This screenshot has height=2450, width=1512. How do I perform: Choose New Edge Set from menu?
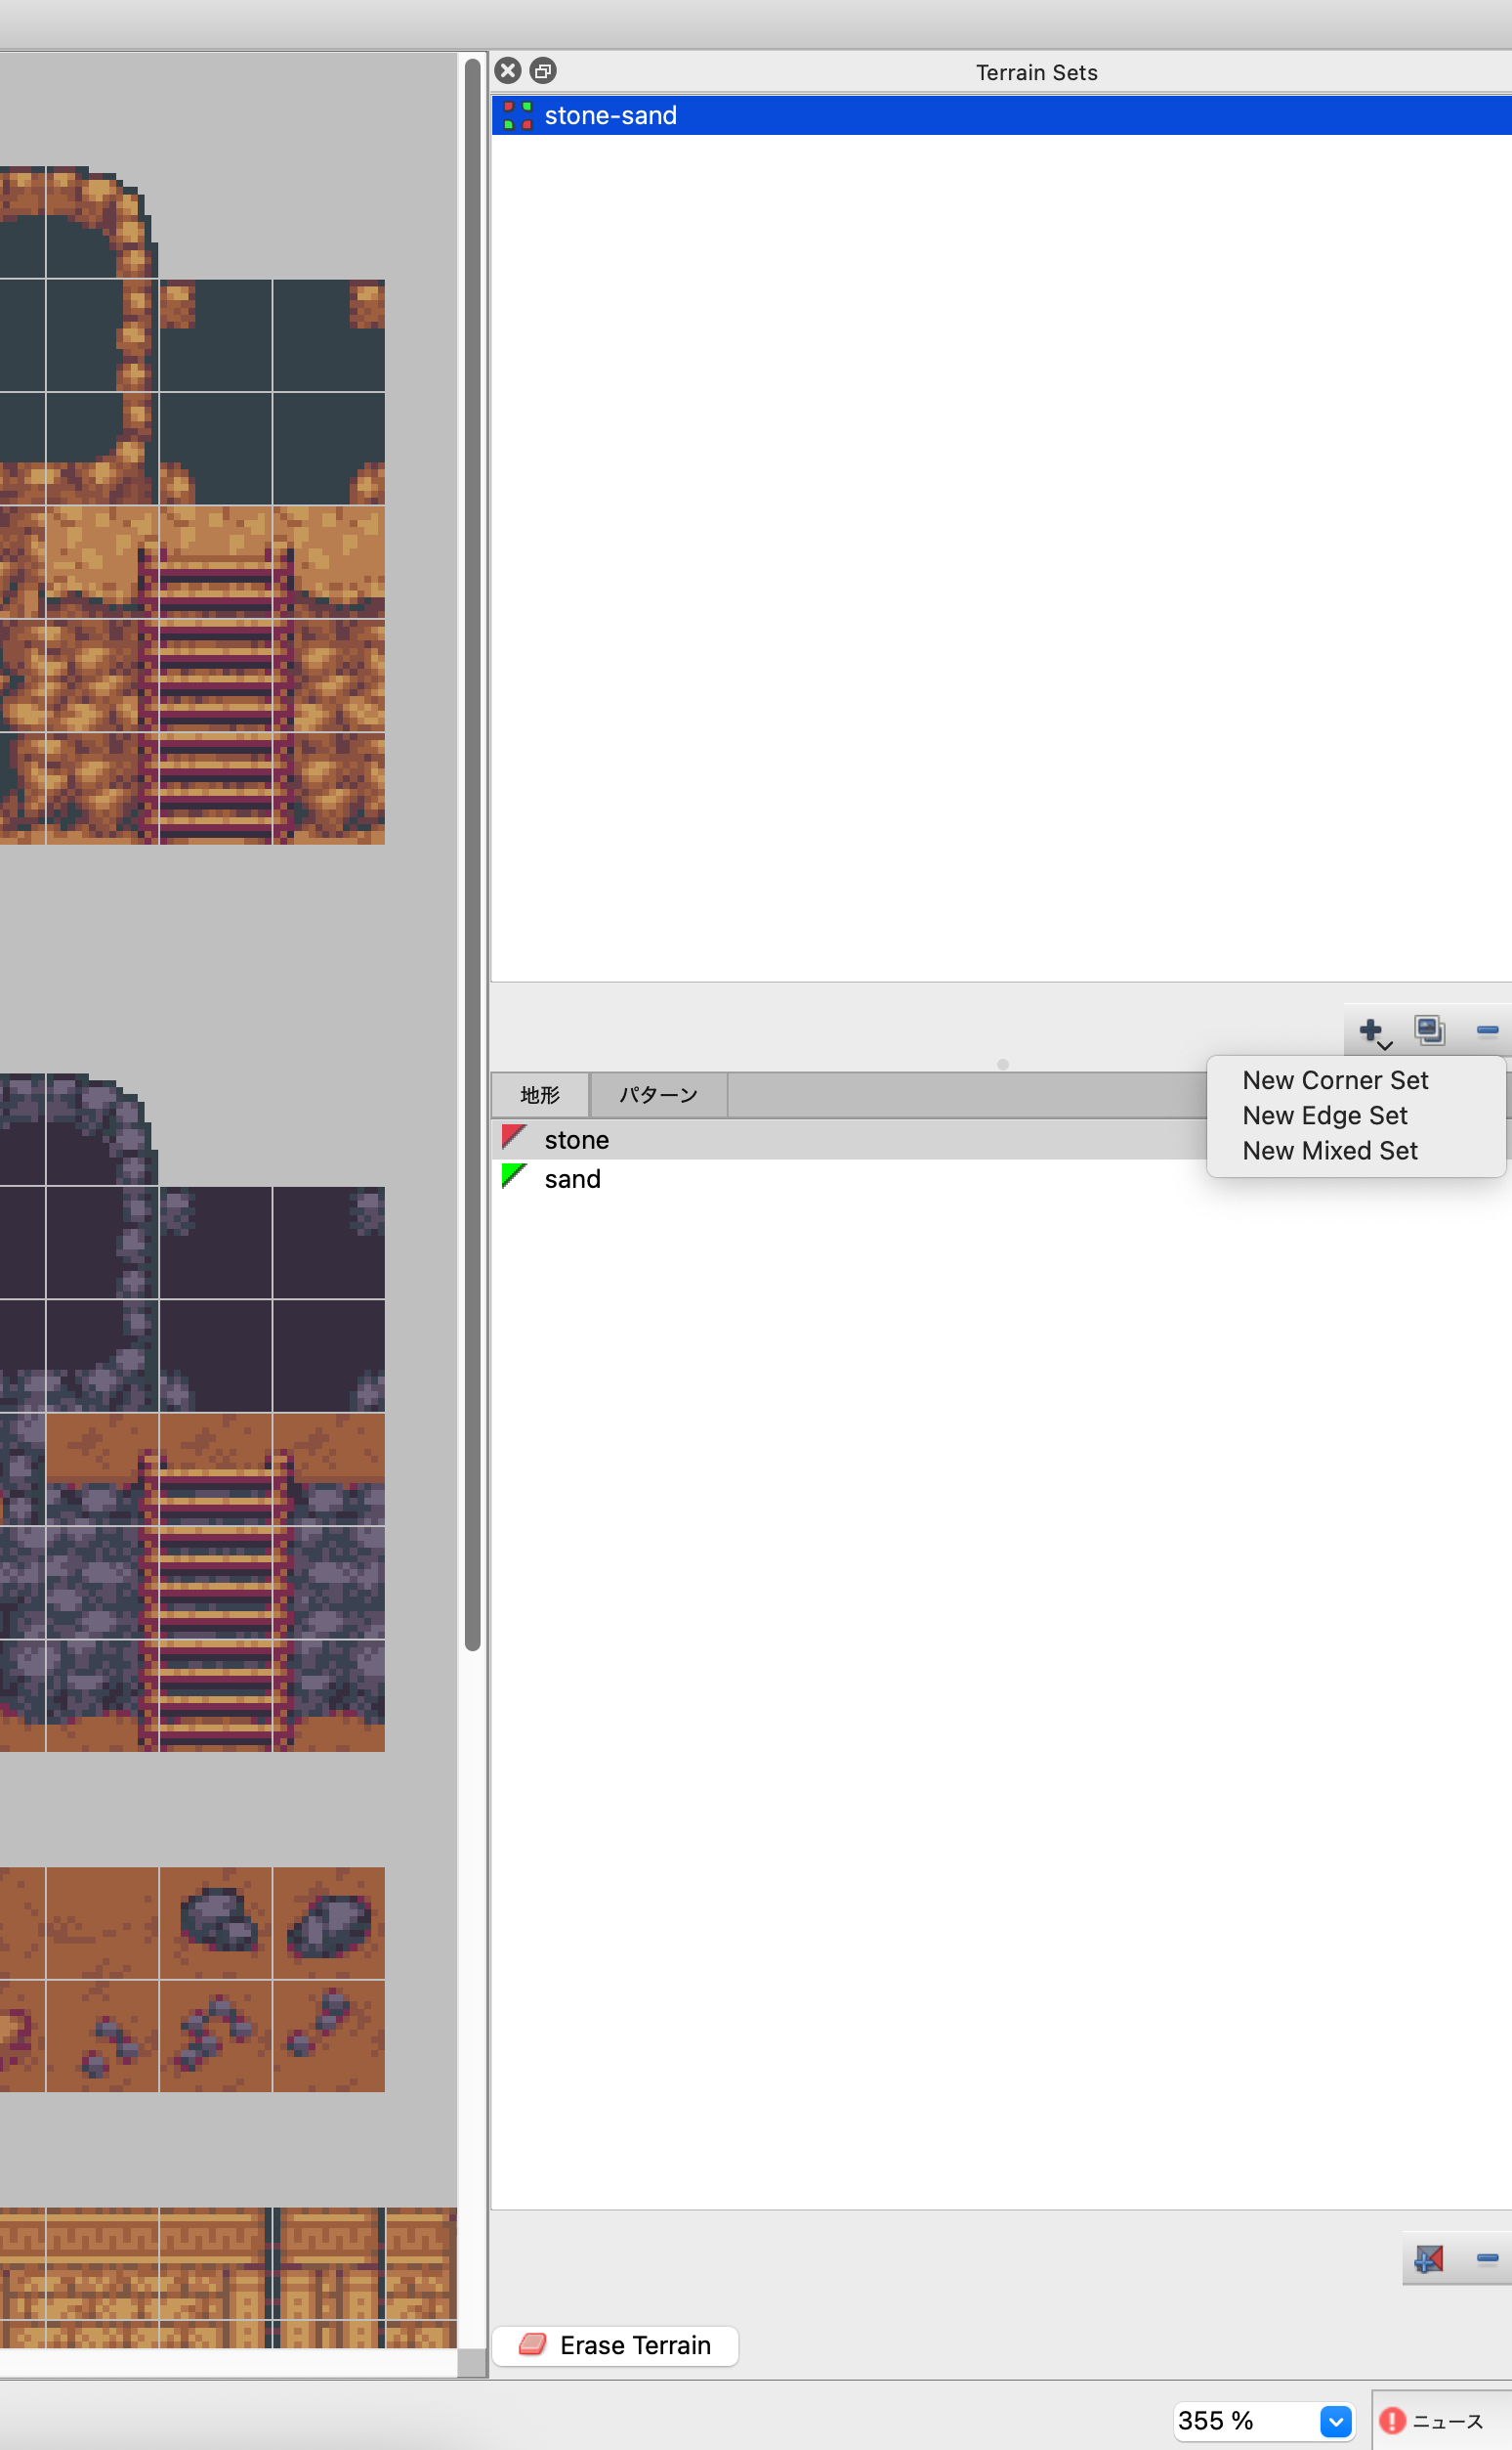[1324, 1116]
